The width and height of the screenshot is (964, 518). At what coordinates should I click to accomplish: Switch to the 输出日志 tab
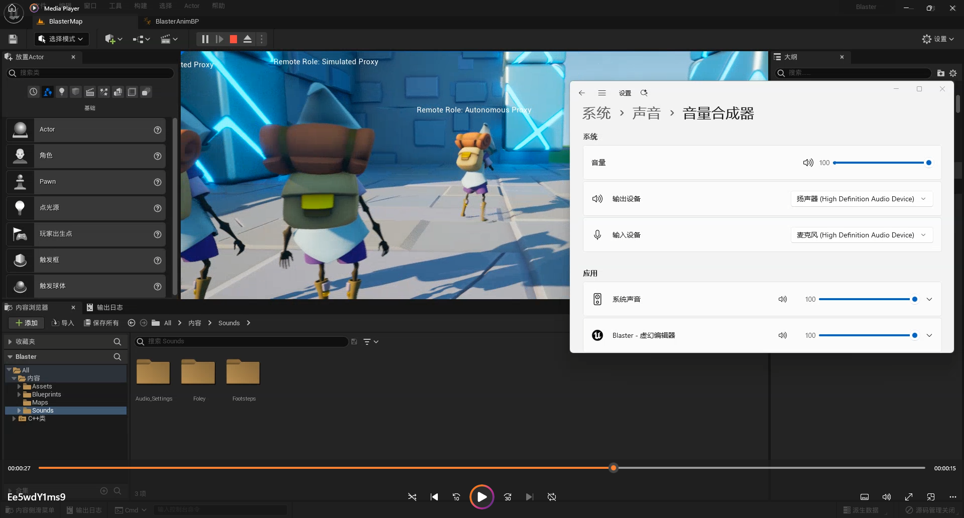tap(104, 307)
